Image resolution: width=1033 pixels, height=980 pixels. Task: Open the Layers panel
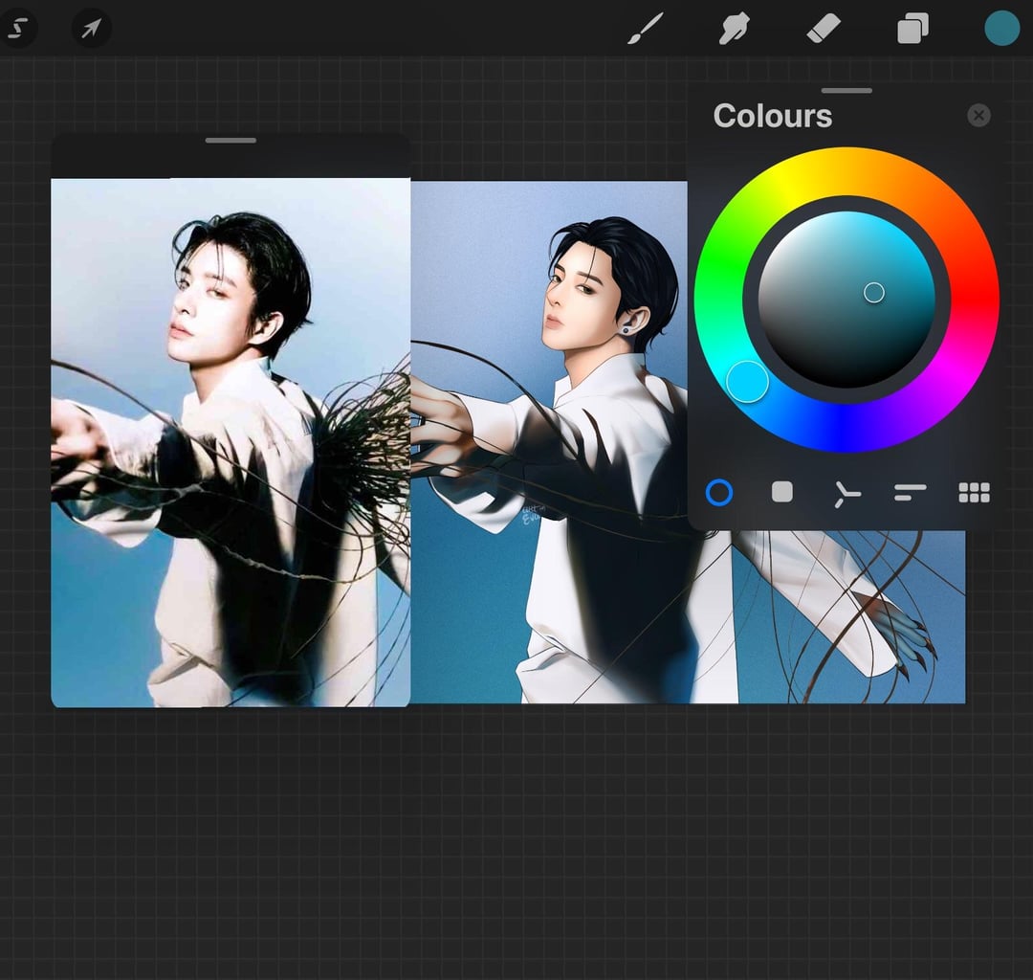coord(912,29)
